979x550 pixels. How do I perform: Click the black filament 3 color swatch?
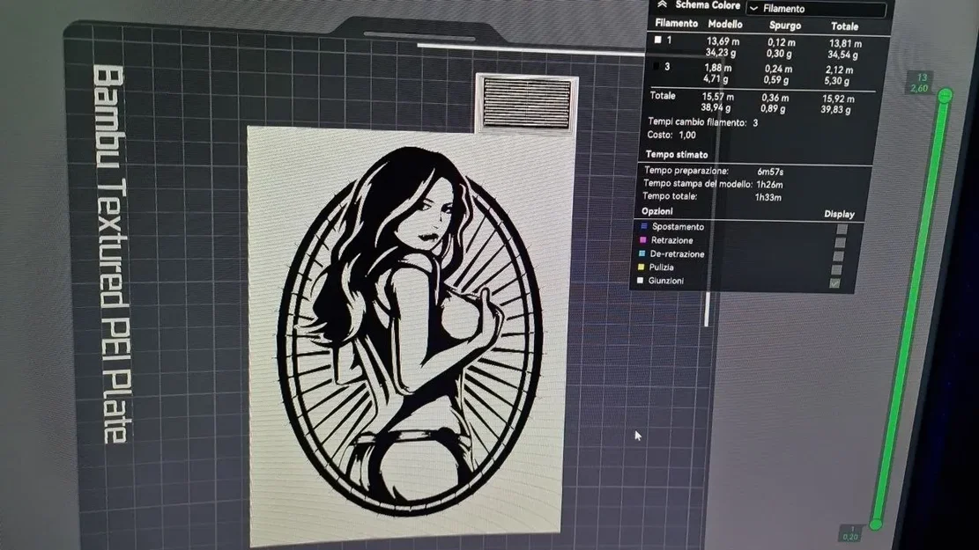tap(656, 66)
